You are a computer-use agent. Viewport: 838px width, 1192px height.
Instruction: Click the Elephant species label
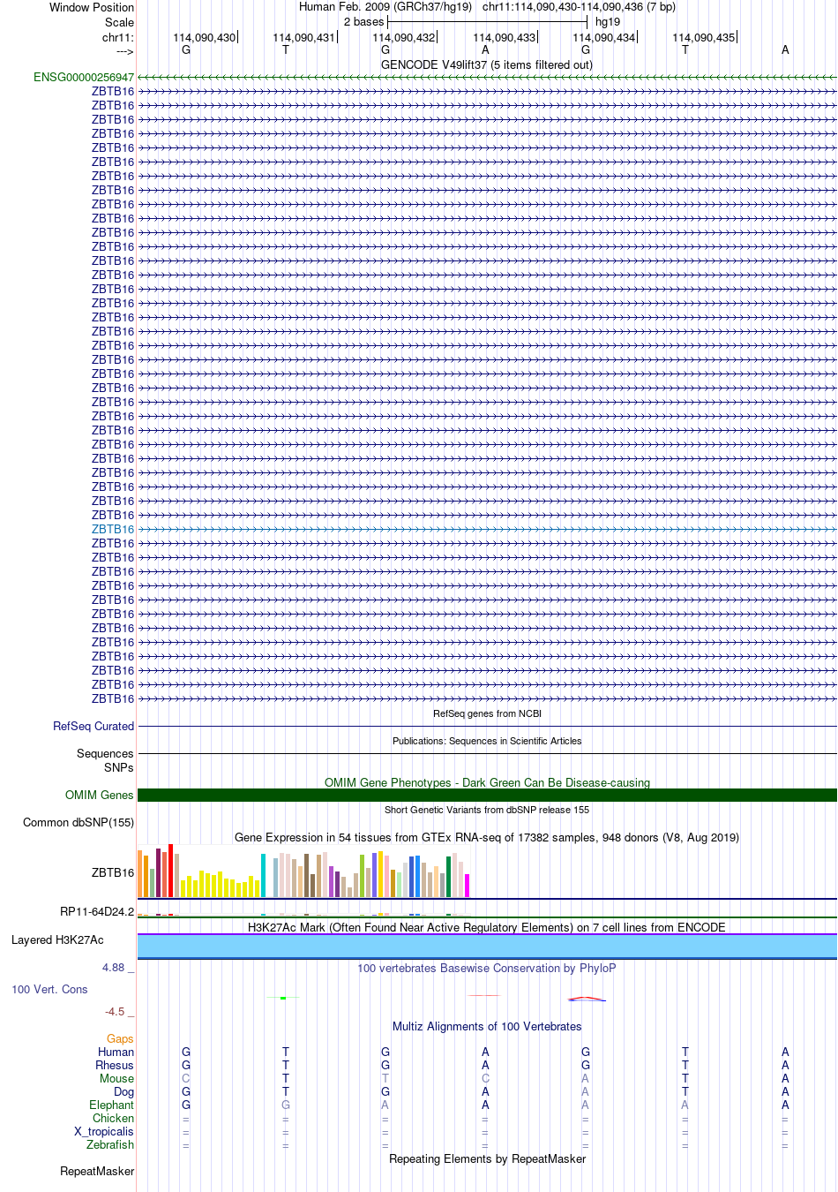(112, 1105)
